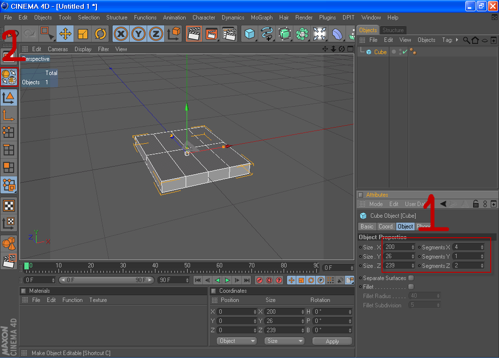Click the Make Object Editable icon
The image size is (499, 358).
click(9, 77)
